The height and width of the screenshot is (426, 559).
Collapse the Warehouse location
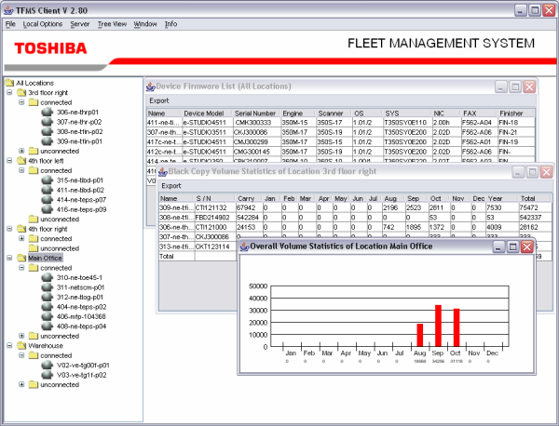coord(9,346)
